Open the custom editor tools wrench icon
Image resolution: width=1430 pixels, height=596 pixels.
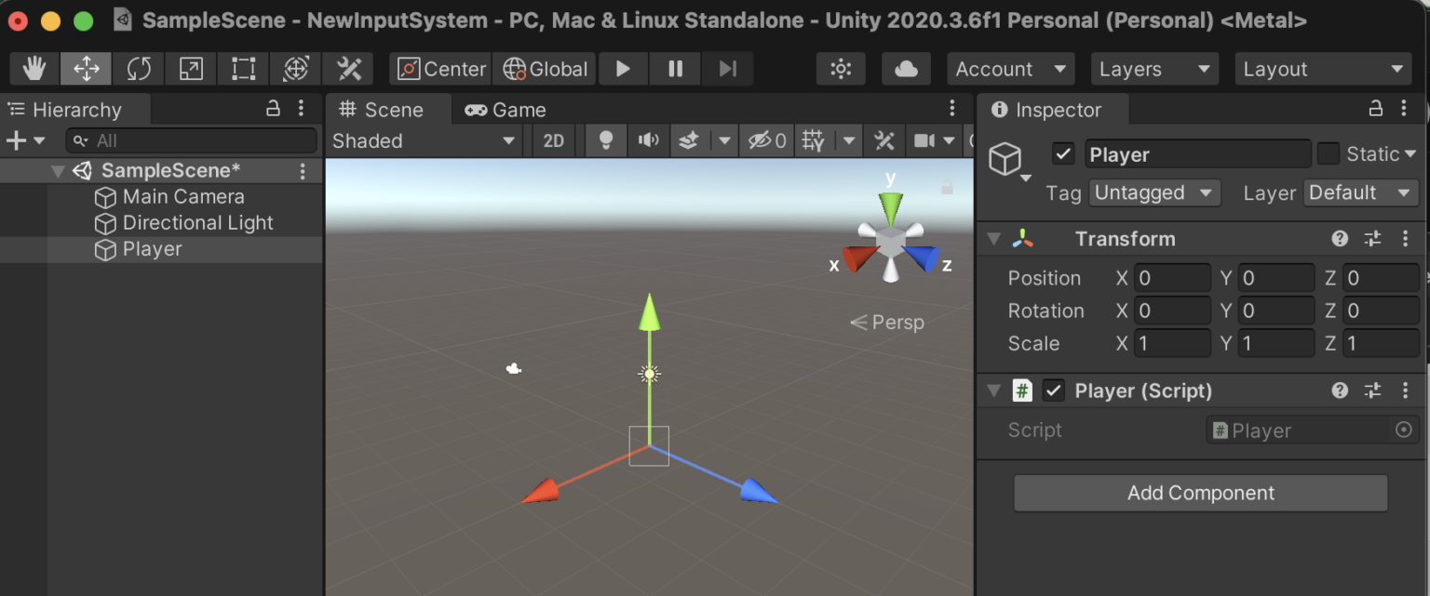click(x=346, y=68)
